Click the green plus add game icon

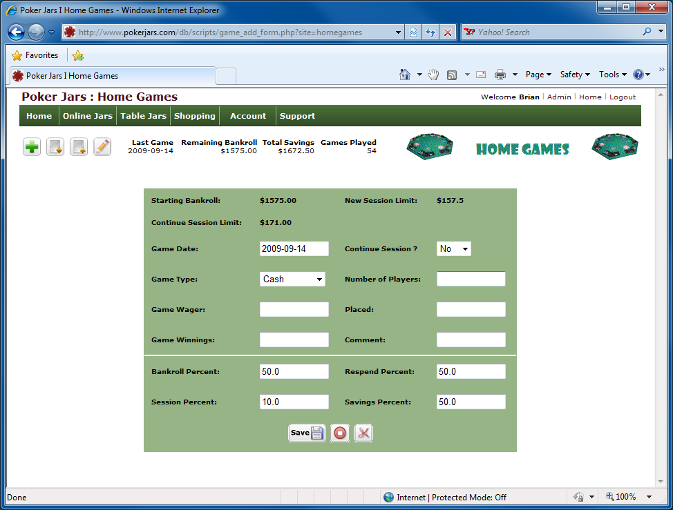(32, 147)
